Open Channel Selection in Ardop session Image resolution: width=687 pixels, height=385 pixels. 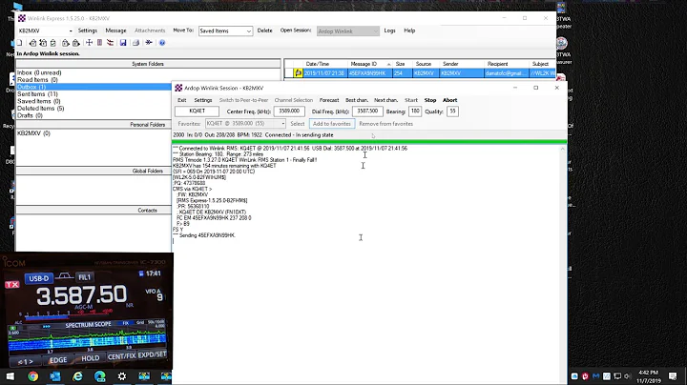pyautogui.click(x=294, y=100)
